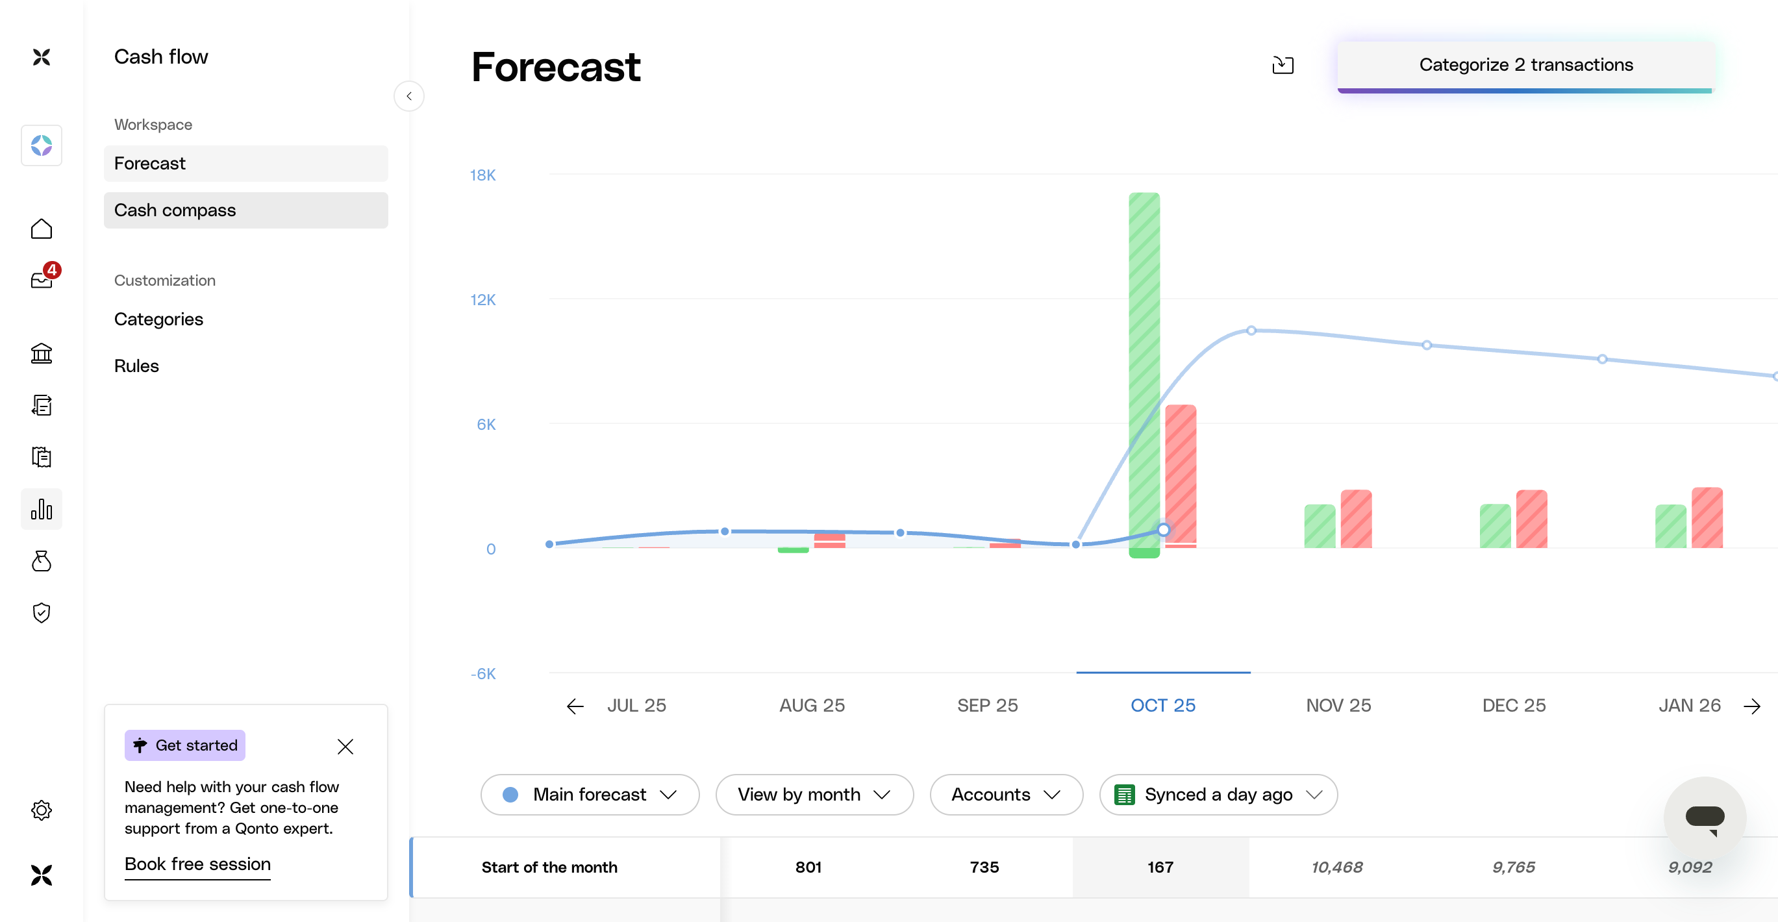
Task: Open the inbox icon with 4 badge
Action: (42, 279)
